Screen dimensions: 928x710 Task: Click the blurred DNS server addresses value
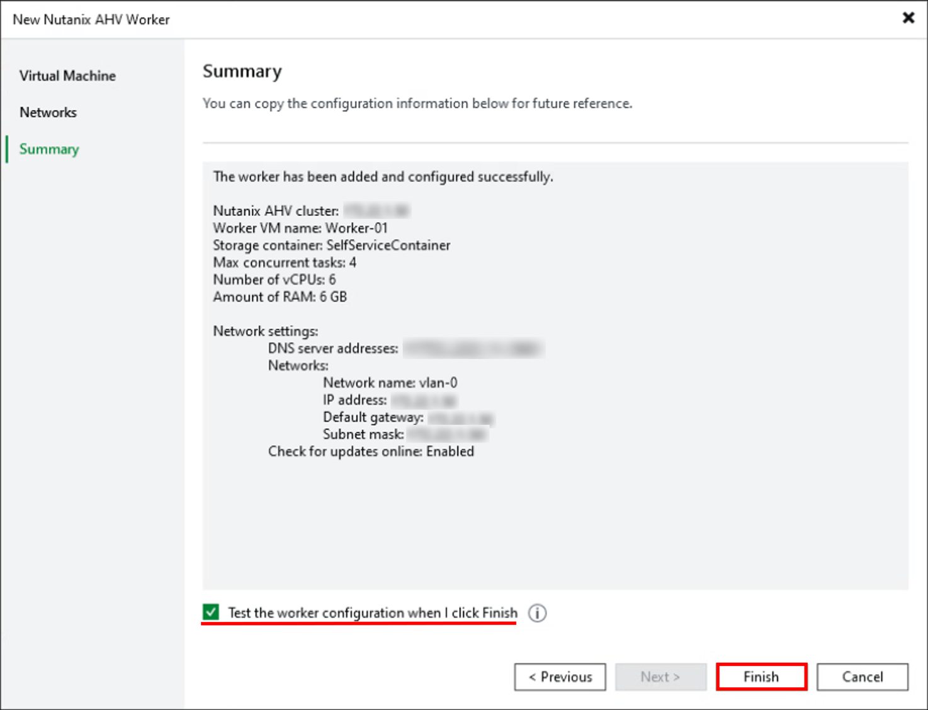[473, 349]
